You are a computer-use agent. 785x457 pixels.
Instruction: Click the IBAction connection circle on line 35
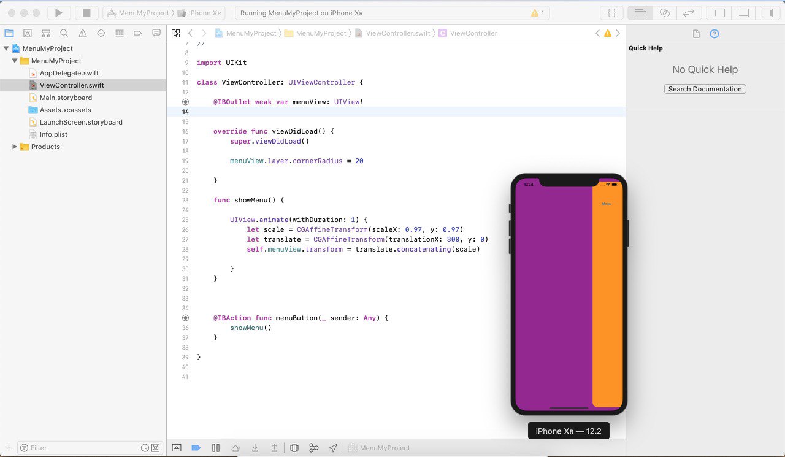coord(186,318)
